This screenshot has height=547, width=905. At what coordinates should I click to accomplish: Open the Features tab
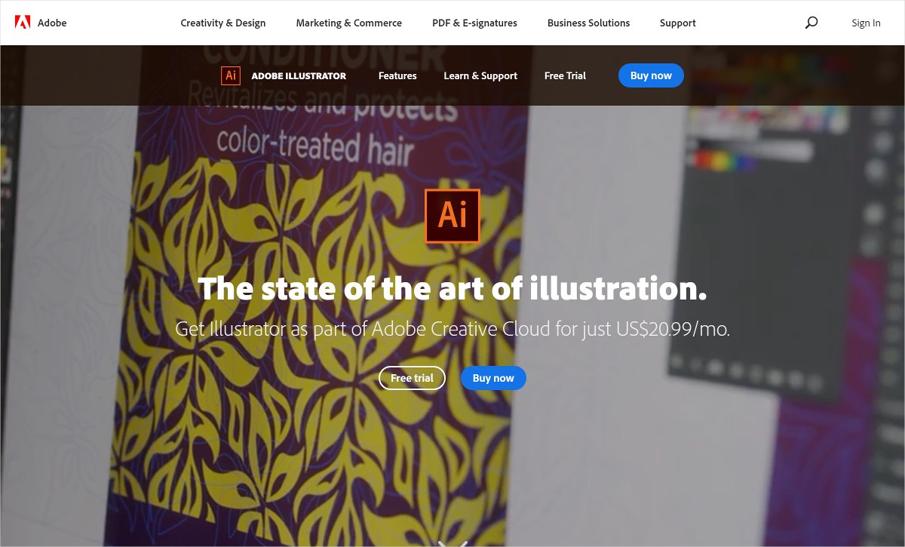pos(397,75)
